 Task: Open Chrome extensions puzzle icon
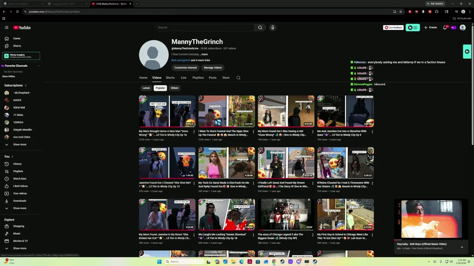pyautogui.click(x=437, y=11)
